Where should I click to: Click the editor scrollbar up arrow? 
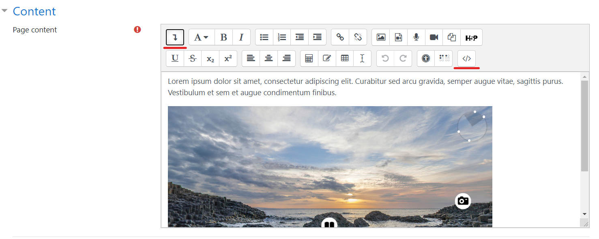[x=584, y=77]
